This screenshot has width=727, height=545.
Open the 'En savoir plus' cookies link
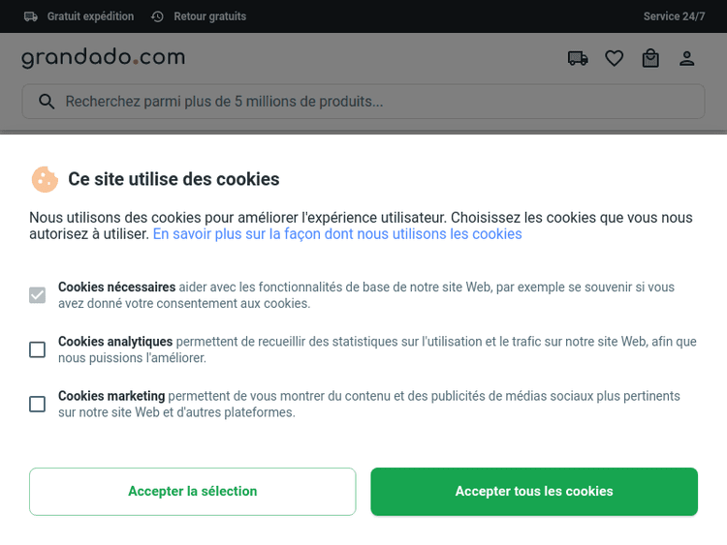[337, 234]
